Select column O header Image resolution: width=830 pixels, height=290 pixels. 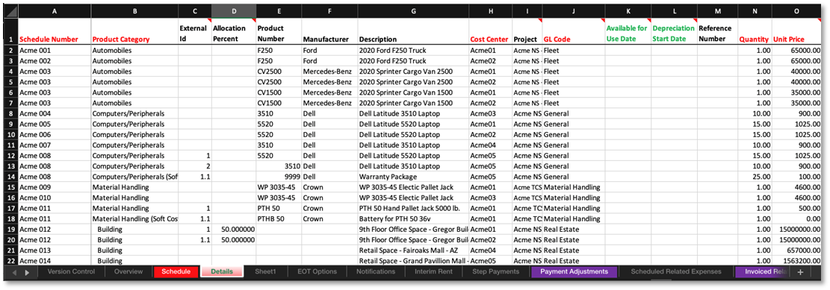[x=796, y=10]
